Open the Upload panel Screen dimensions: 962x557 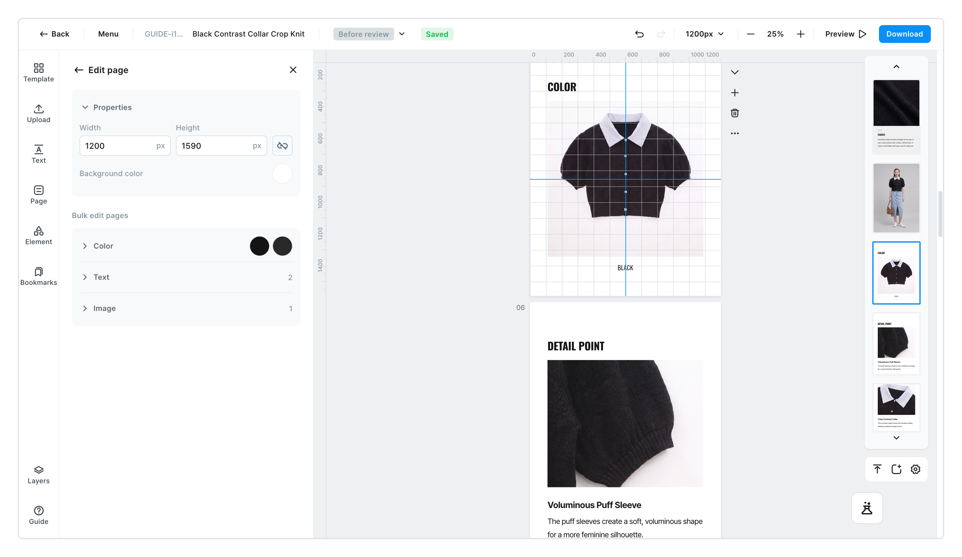click(38, 113)
